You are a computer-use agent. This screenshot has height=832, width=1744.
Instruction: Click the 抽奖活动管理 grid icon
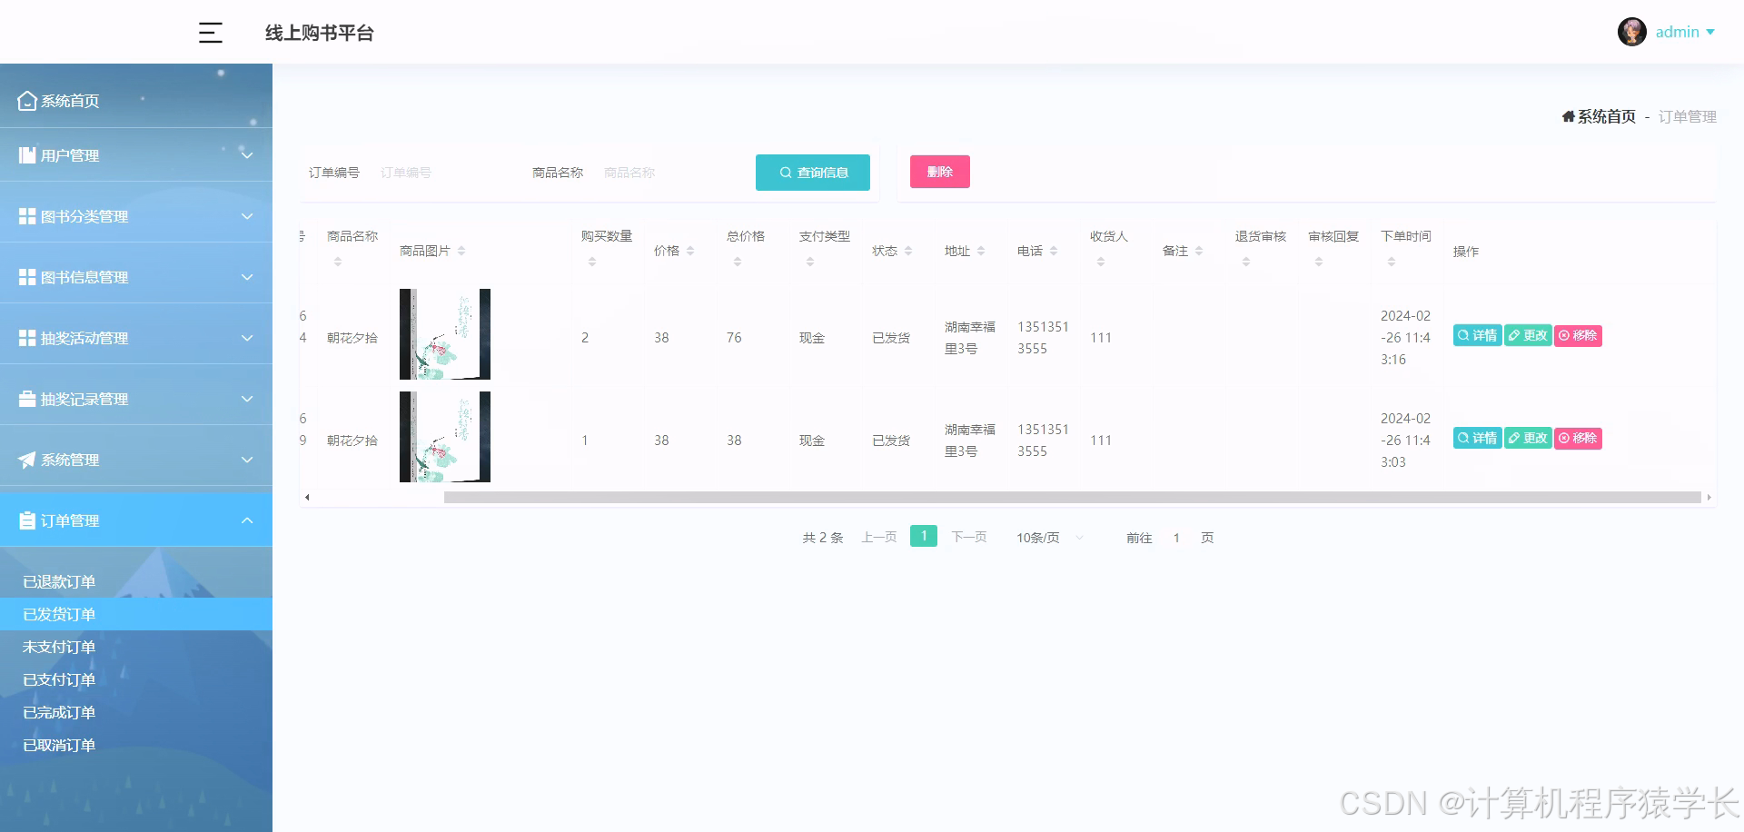click(x=27, y=338)
